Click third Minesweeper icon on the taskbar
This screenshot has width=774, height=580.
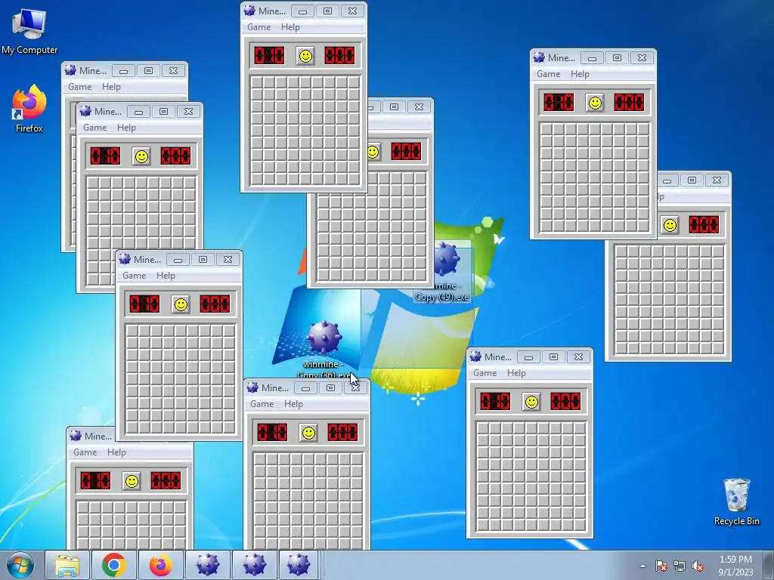pyautogui.click(x=299, y=565)
